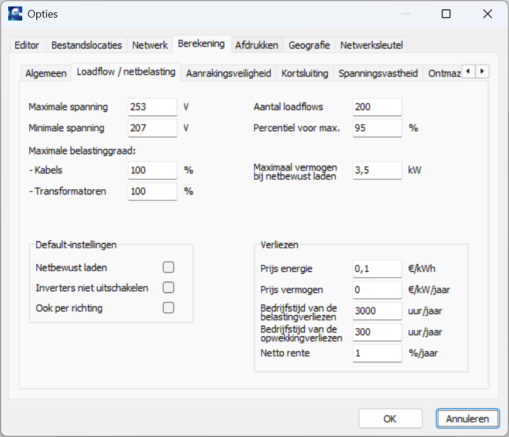The width and height of the screenshot is (509, 437).
Task: Select the Kortsluiting sub-tab
Action: pos(305,73)
